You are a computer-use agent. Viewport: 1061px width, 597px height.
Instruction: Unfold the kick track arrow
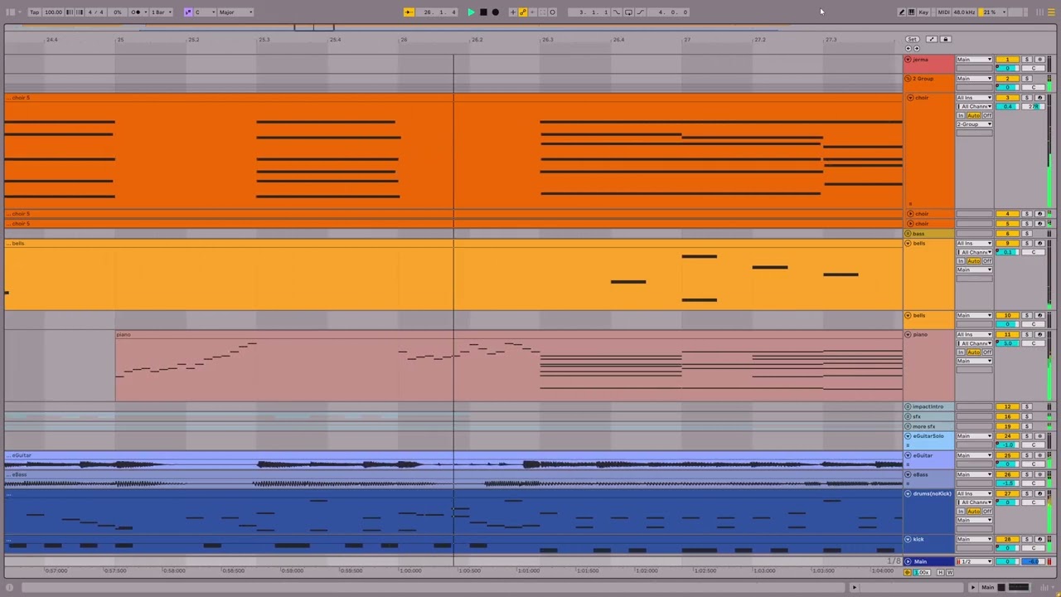pos(908,540)
